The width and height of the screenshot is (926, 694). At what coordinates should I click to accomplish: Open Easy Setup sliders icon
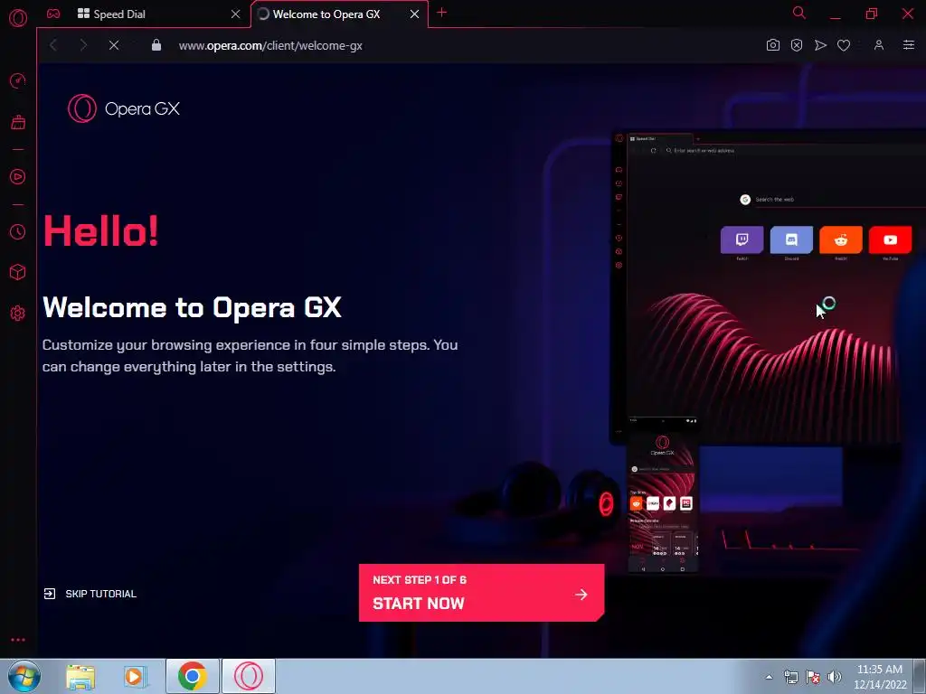coord(909,45)
